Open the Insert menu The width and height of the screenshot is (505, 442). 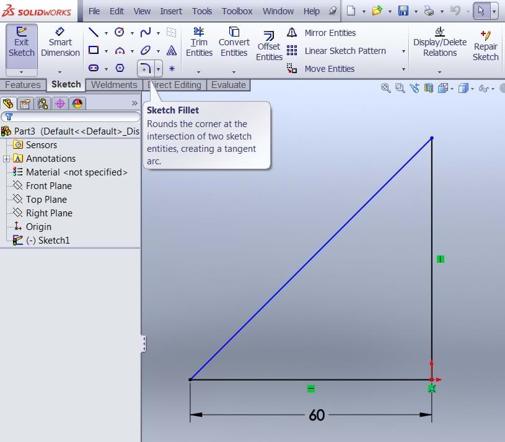(171, 11)
